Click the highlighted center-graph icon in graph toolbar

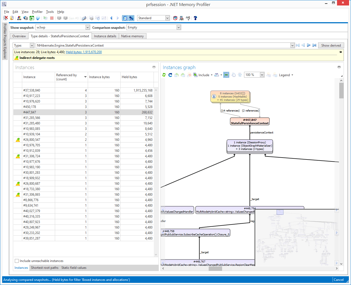pos(226,75)
